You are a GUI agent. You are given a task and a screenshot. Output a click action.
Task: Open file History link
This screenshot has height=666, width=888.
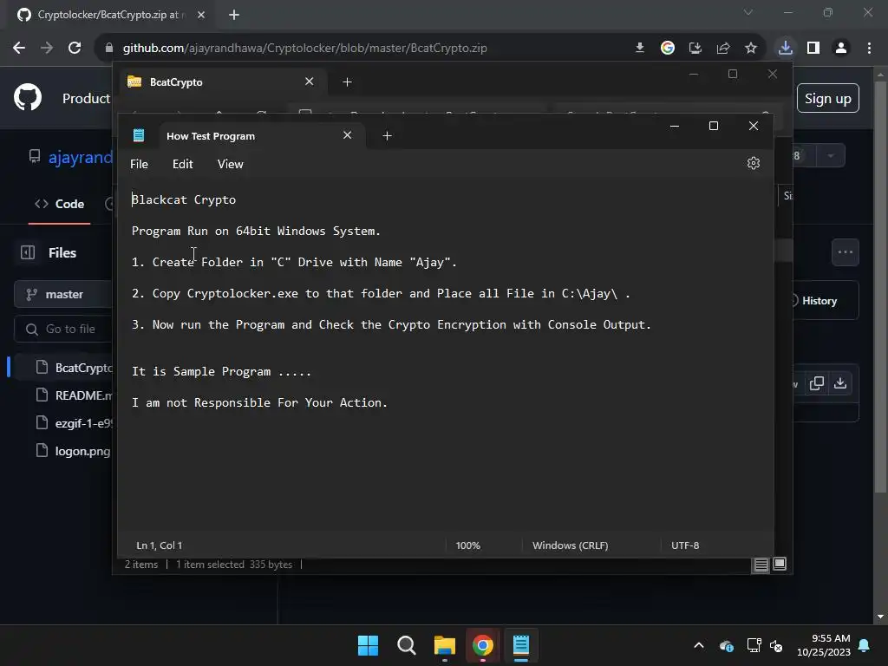pyautogui.click(x=819, y=301)
